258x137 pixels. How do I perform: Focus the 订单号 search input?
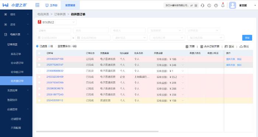pos(53,31)
